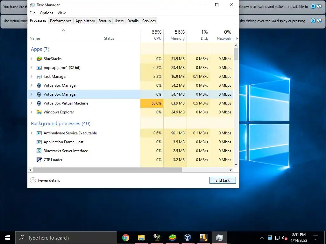Click the CTF Loader pen icon

click(39, 160)
